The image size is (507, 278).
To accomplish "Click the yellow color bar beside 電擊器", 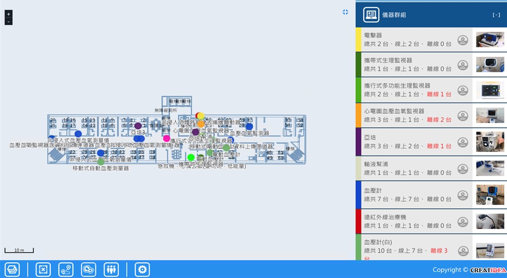I will (x=358, y=39).
